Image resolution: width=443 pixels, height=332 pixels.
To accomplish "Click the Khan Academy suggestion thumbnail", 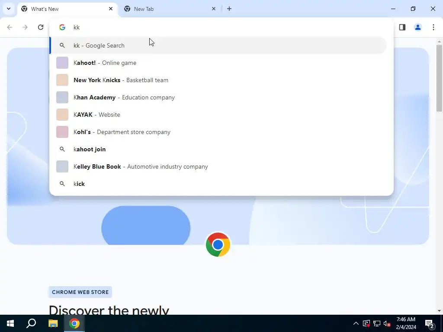I will coord(62,97).
